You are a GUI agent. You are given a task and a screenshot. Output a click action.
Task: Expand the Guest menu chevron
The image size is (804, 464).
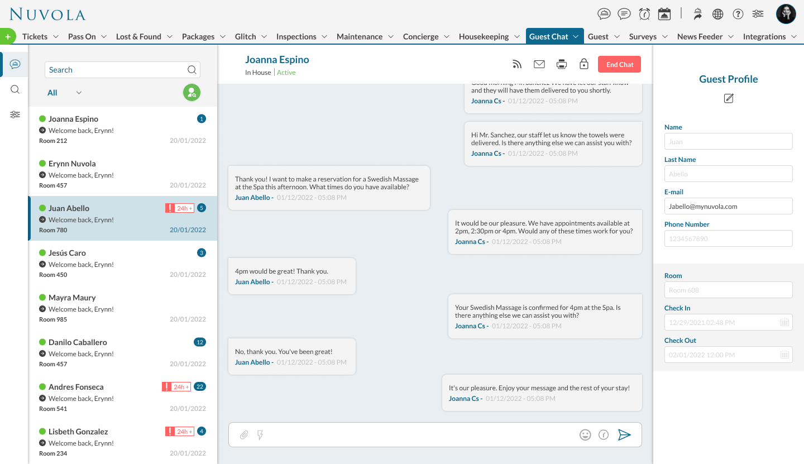pos(618,37)
